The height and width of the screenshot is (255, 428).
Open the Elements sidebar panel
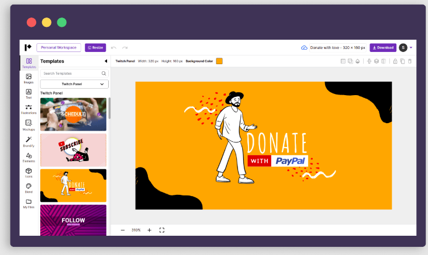pos(29,157)
